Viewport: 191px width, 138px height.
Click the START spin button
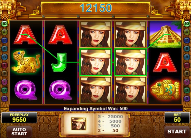pos(177,132)
